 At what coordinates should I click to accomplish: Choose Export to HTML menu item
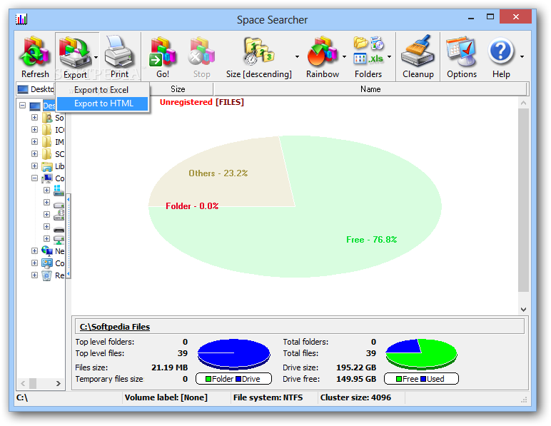click(x=102, y=103)
